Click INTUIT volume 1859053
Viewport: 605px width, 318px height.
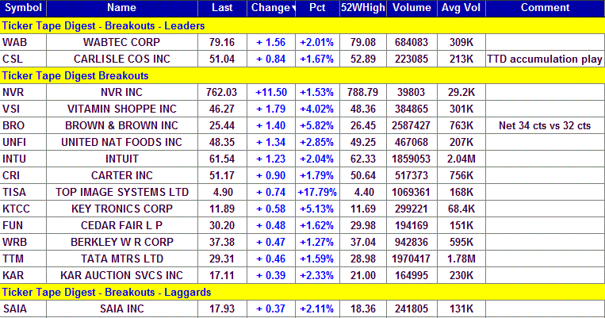(412, 159)
